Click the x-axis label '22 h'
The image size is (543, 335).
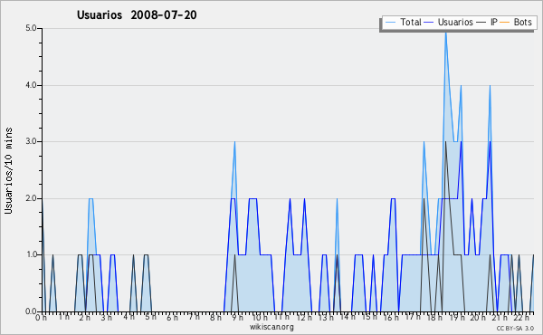521,318
